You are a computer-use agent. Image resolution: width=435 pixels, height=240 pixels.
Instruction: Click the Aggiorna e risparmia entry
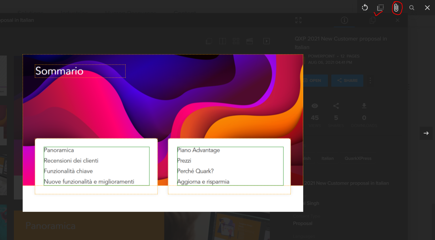coord(203,182)
